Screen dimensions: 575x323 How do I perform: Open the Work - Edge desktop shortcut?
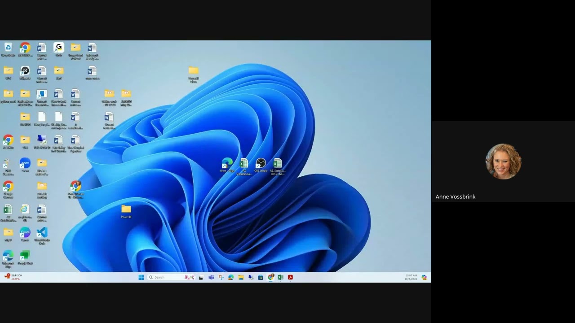227,165
